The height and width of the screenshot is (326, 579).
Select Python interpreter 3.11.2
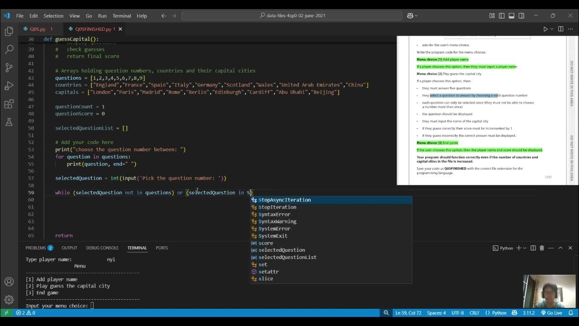click(x=529, y=313)
